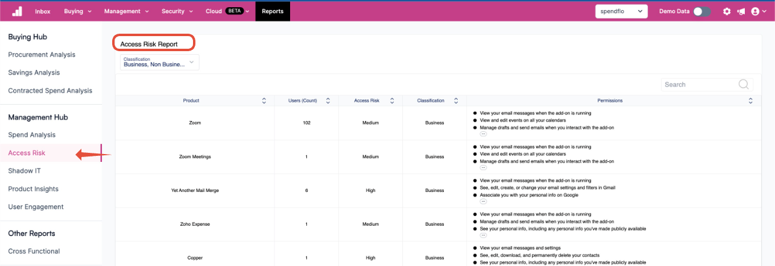Screen dimensions: 775x266
Task: Select the Reports tab
Action: (273, 11)
